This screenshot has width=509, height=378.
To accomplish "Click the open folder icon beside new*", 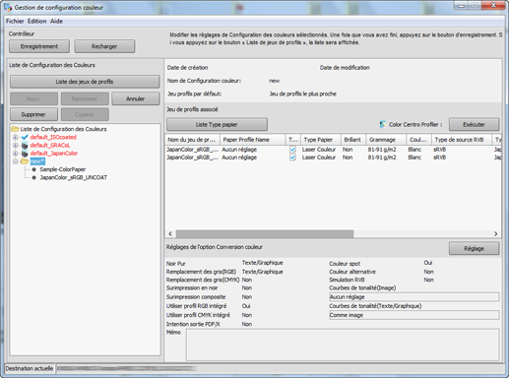I will point(25,161).
